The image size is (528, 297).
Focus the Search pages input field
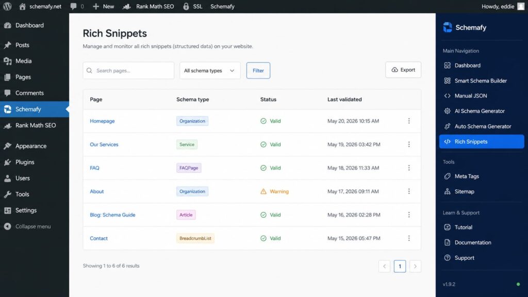[128, 70]
